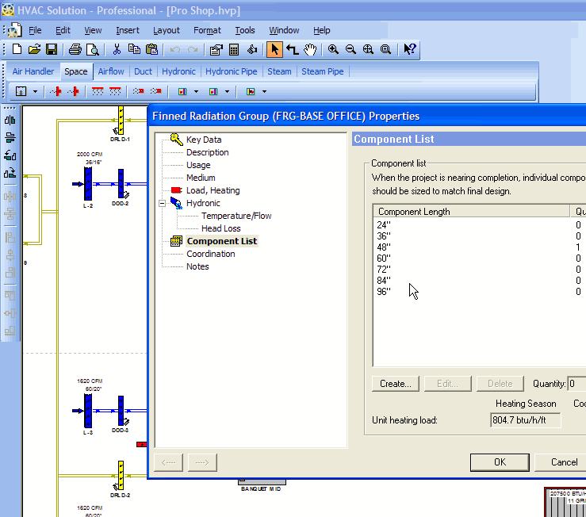The width and height of the screenshot is (586, 517).
Task: Click the Cut scissors icon
Action: coord(117,49)
